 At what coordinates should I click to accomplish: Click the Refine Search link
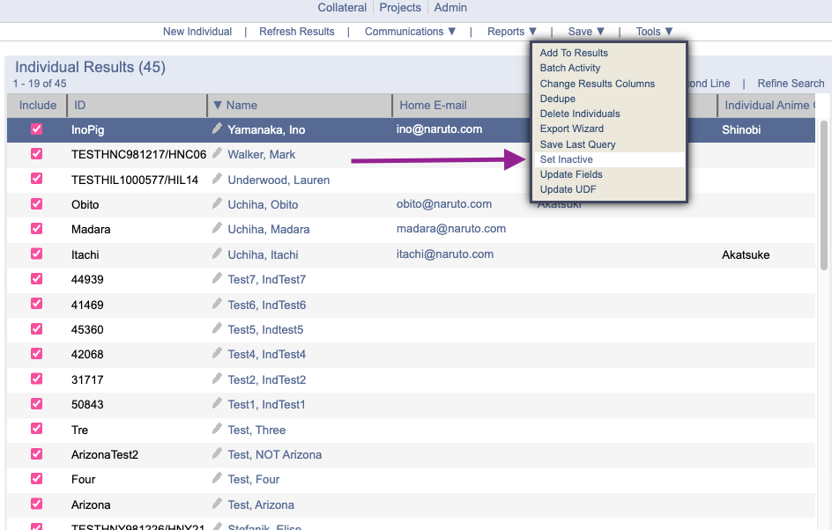tap(791, 84)
